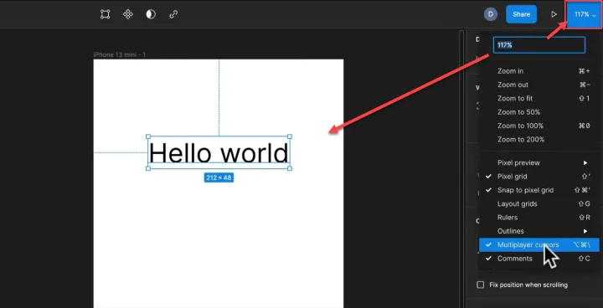Click the Create link icon in toolbar
The width and height of the screenshot is (603, 308).
pos(173,14)
